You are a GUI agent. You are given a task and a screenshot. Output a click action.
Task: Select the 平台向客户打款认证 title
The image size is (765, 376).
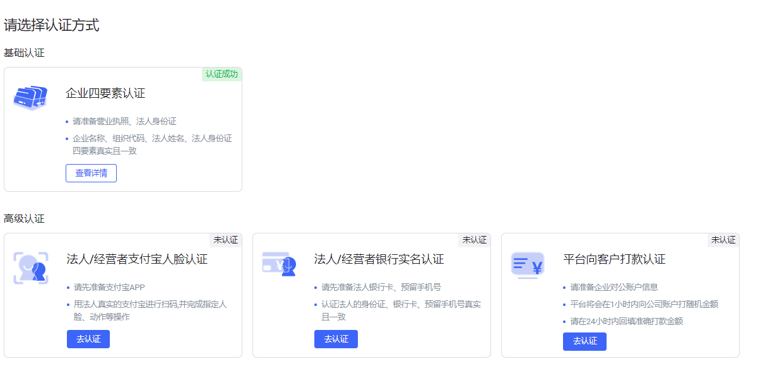[614, 259]
